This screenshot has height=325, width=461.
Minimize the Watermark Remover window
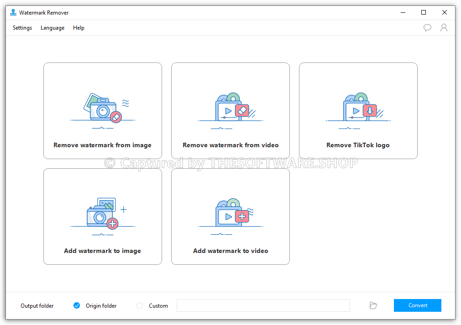click(403, 12)
